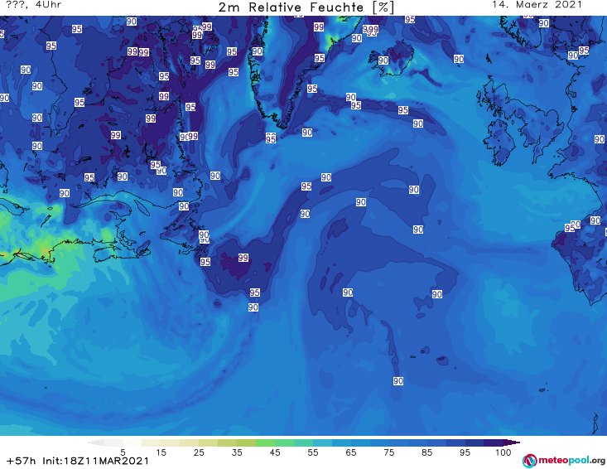
Task: Click the '5' value on the color scale
Action: (123, 452)
